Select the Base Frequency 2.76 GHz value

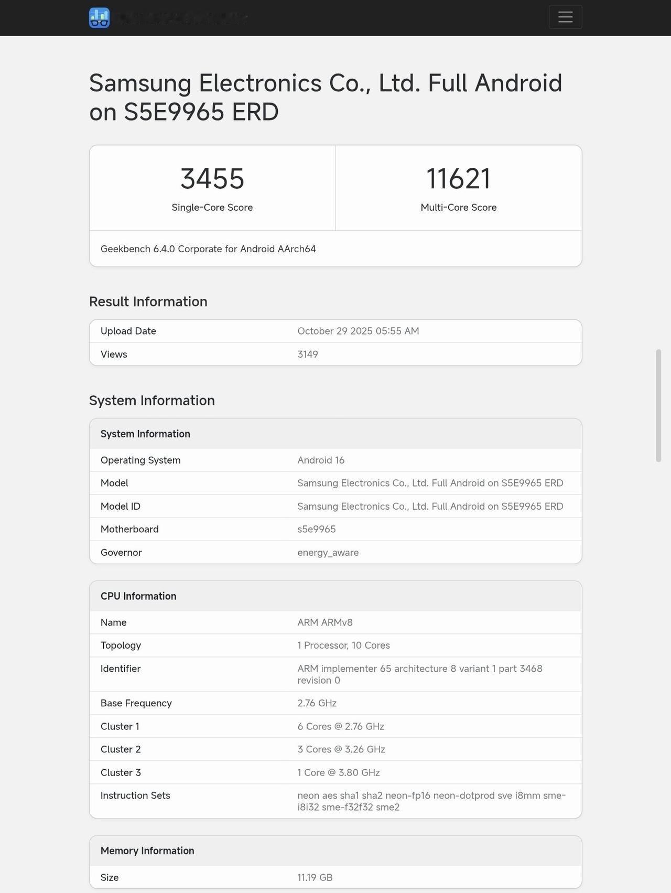coord(317,703)
